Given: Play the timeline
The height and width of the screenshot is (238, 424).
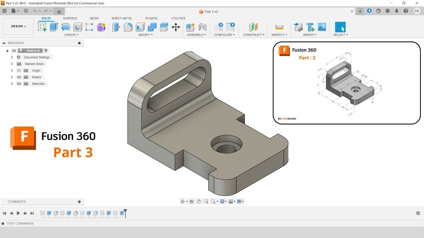Looking at the screenshot, I should click(18, 213).
